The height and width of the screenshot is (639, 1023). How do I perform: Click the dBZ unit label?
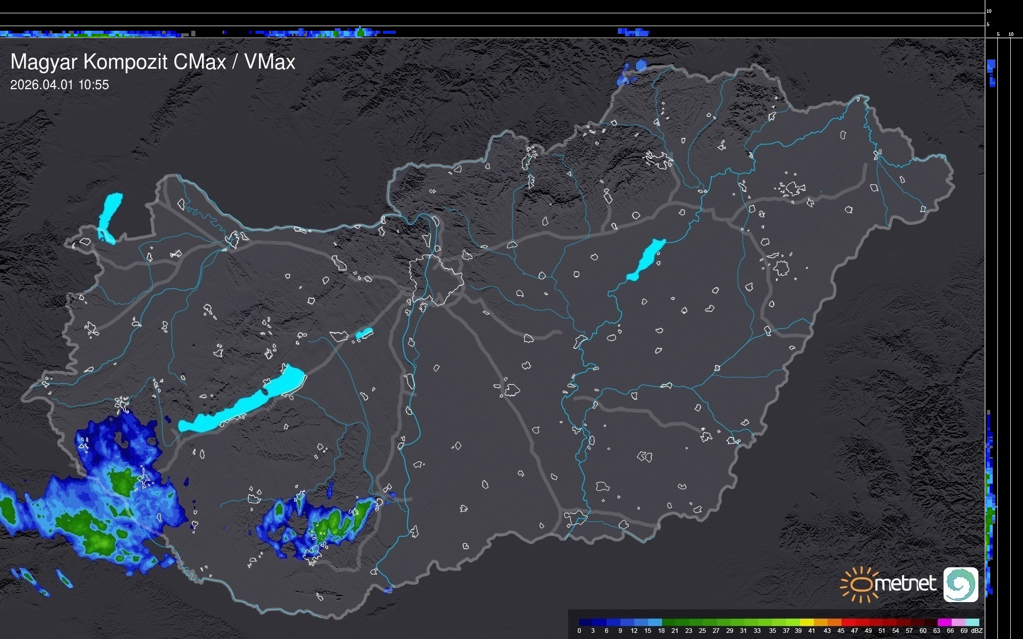976,631
